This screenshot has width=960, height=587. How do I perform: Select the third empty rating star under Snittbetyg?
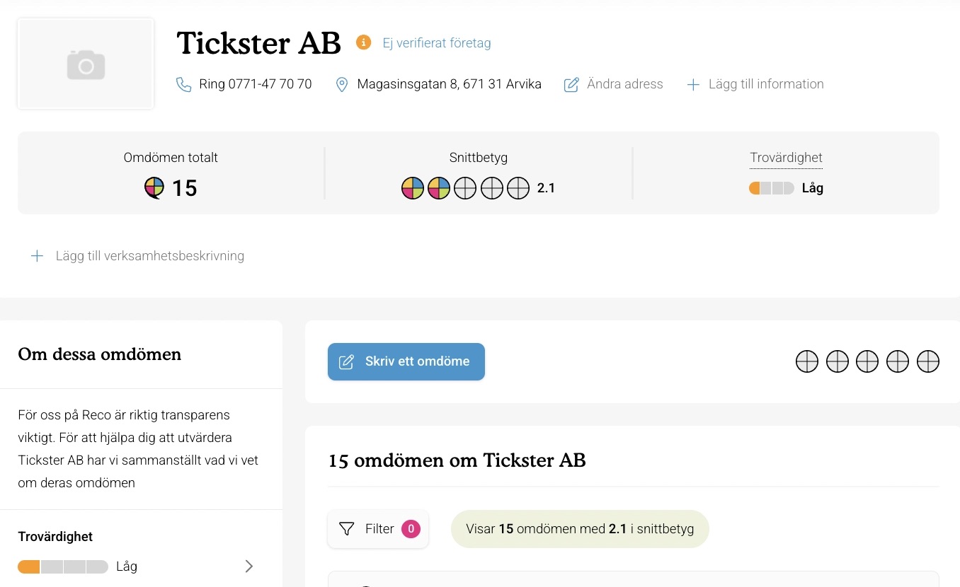coord(465,187)
